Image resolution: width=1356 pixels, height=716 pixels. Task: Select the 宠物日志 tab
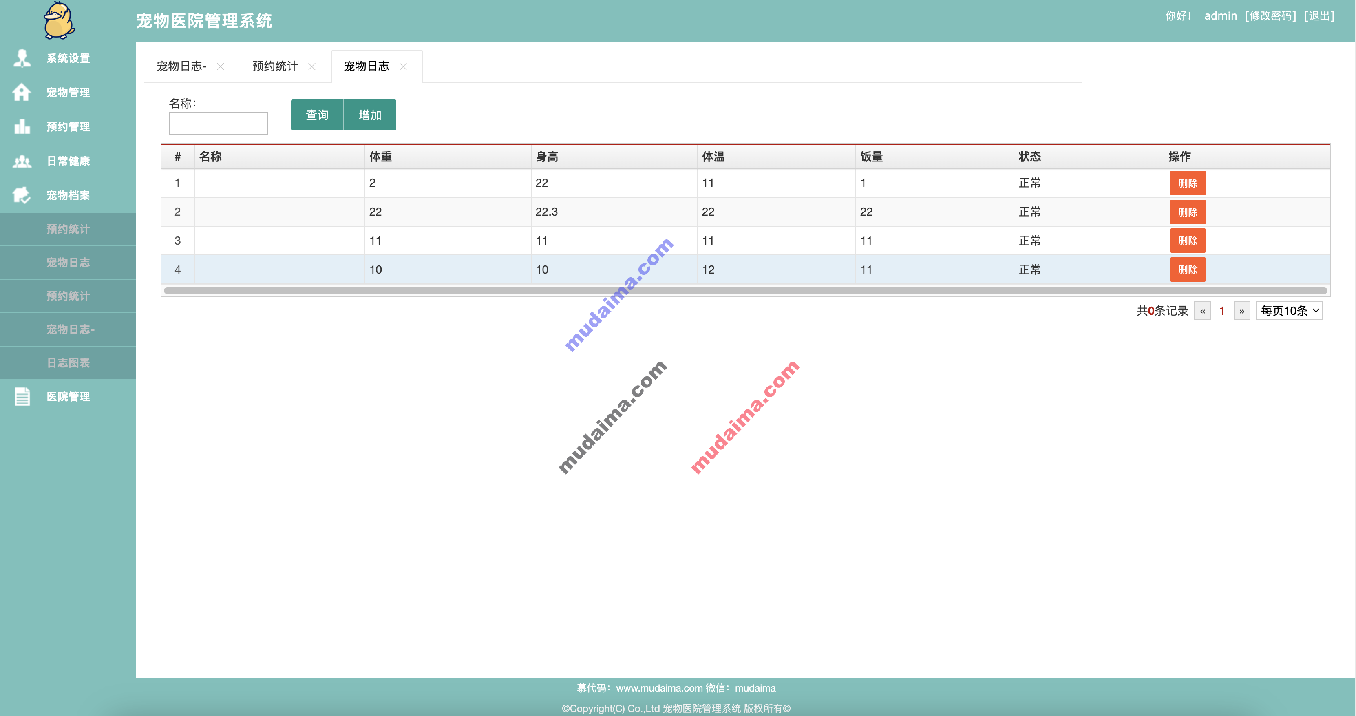pos(367,66)
